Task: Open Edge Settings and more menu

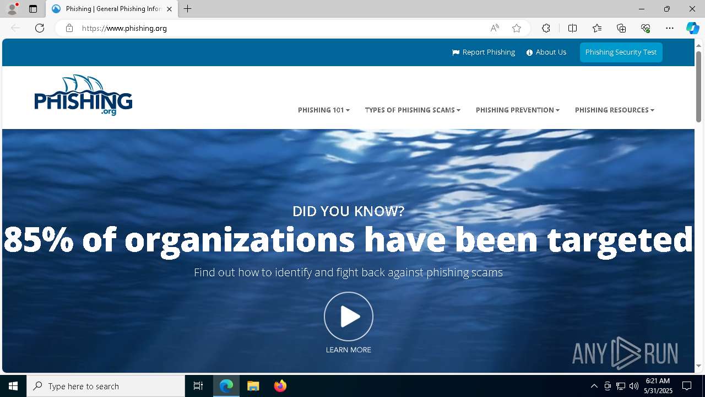Action: pyautogui.click(x=670, y=28)
